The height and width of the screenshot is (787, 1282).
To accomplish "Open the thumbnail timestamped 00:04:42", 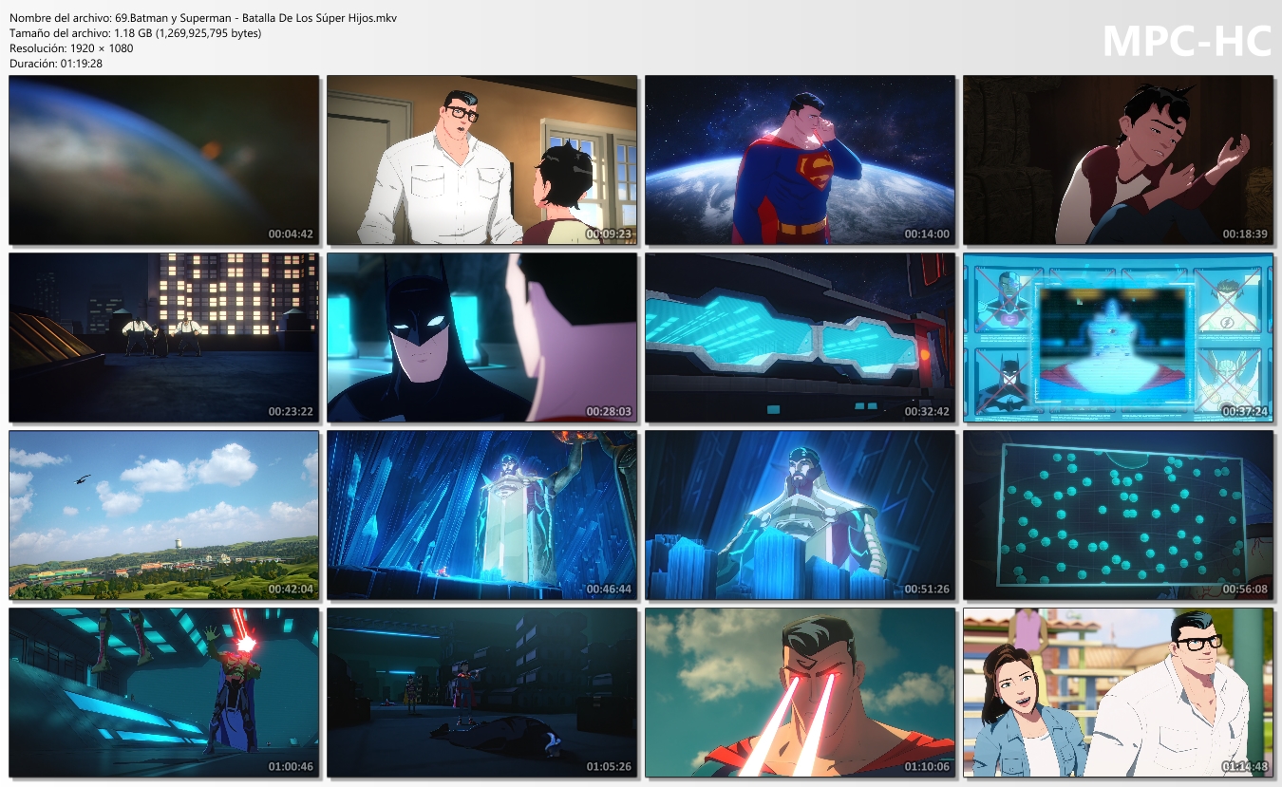I will coord(164,160).
